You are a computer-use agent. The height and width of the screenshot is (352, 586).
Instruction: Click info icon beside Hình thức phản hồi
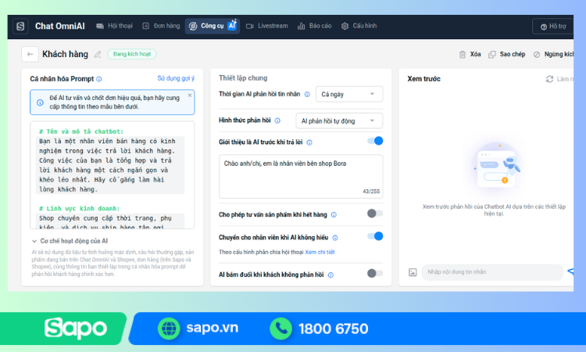277,120
